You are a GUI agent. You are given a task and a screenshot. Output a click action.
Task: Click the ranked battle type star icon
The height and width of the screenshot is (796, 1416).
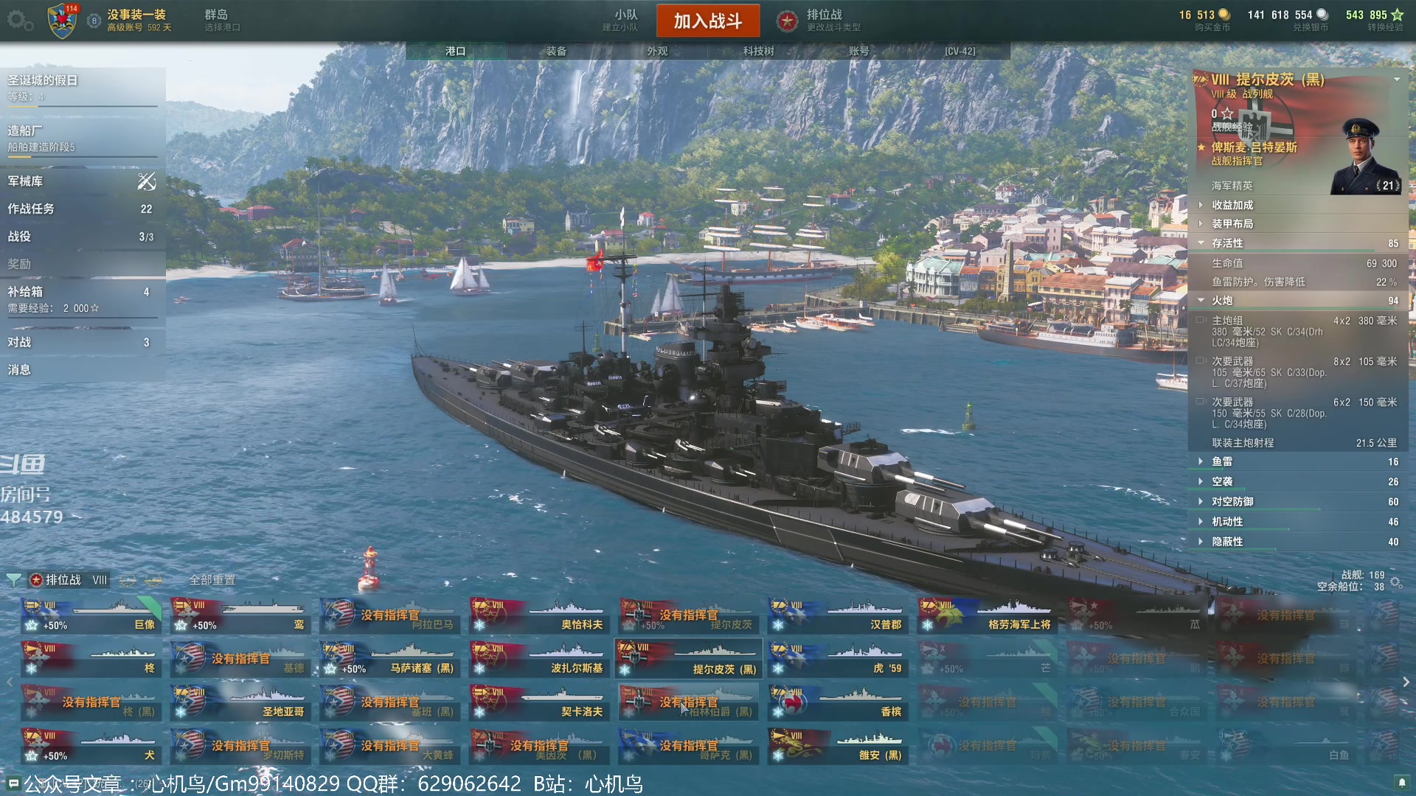click(x=788, y=21)
